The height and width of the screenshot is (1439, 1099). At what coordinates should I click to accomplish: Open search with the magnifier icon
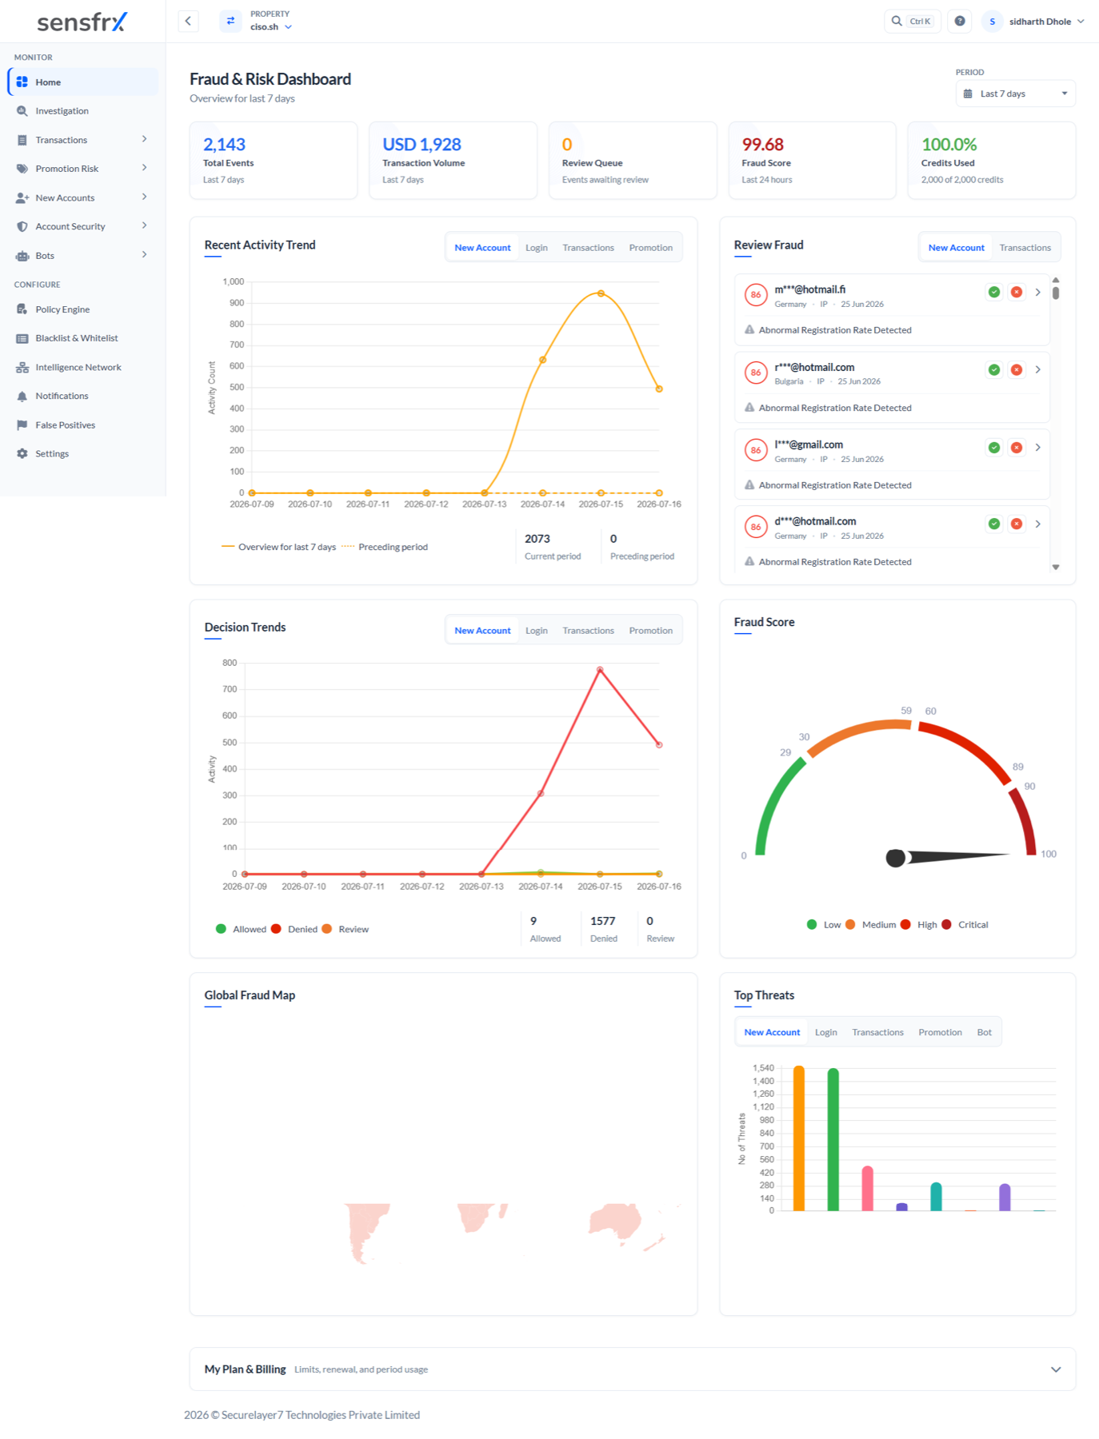click(897, 21)
